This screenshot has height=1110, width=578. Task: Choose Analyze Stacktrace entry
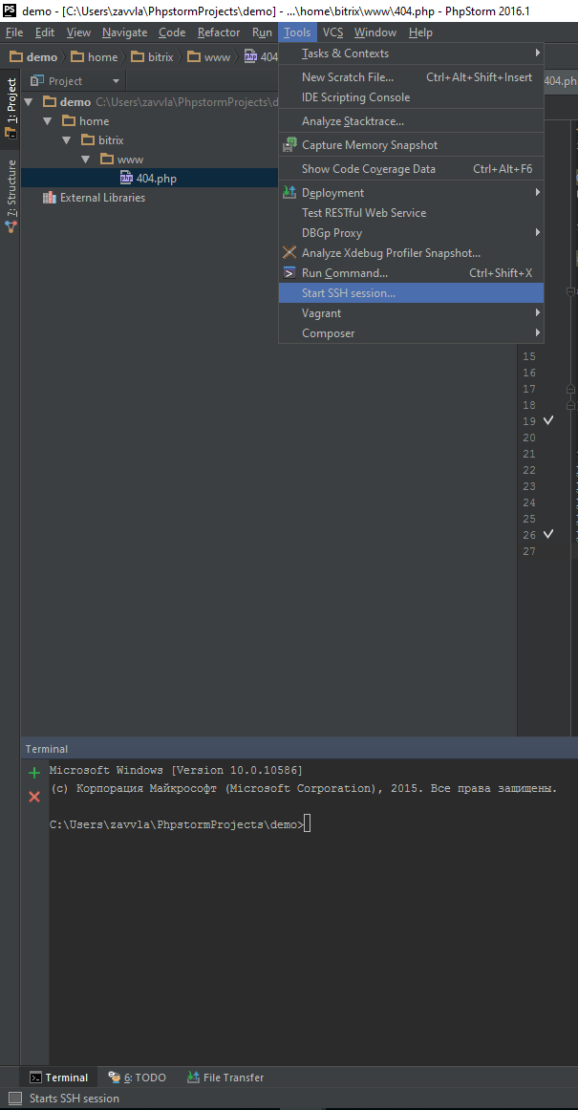point(411,121)
